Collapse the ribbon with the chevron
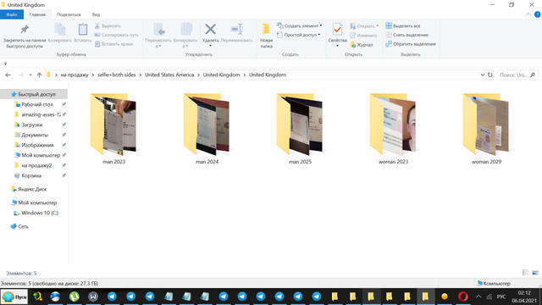The width and height of the screenshot is (542, 305). coord(528,14)
